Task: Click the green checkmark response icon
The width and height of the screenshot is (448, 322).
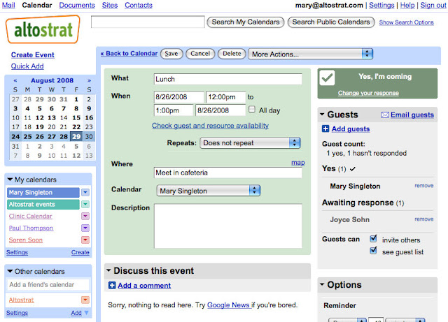Action: (x=327, y=78)
